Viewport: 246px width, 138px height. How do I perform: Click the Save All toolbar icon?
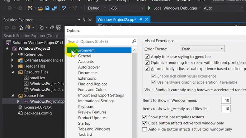pyautogui.click(x=54, y=8)
